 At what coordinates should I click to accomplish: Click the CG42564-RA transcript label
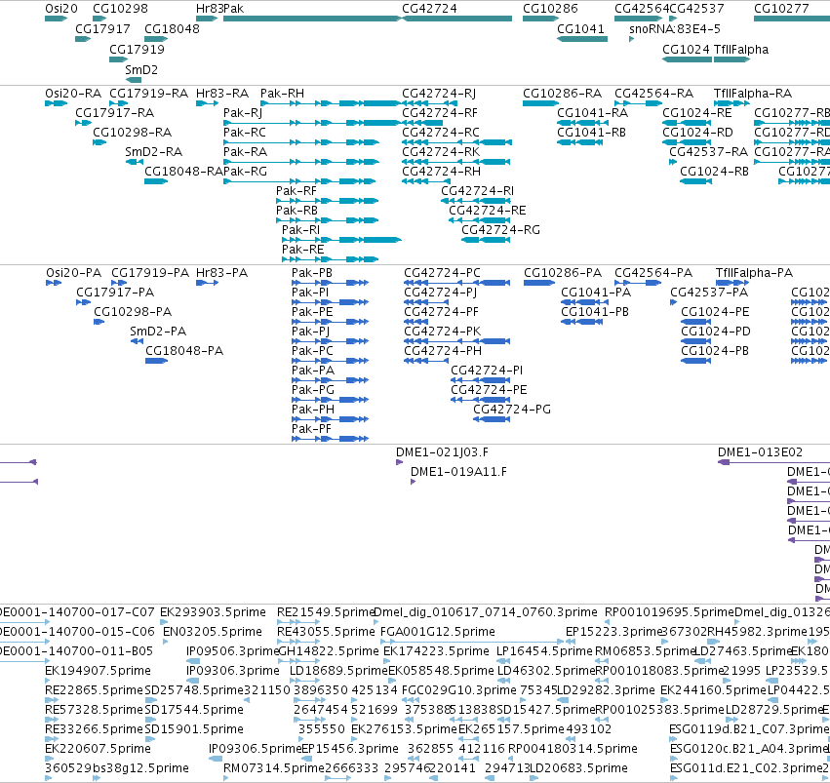pos(653,93)
